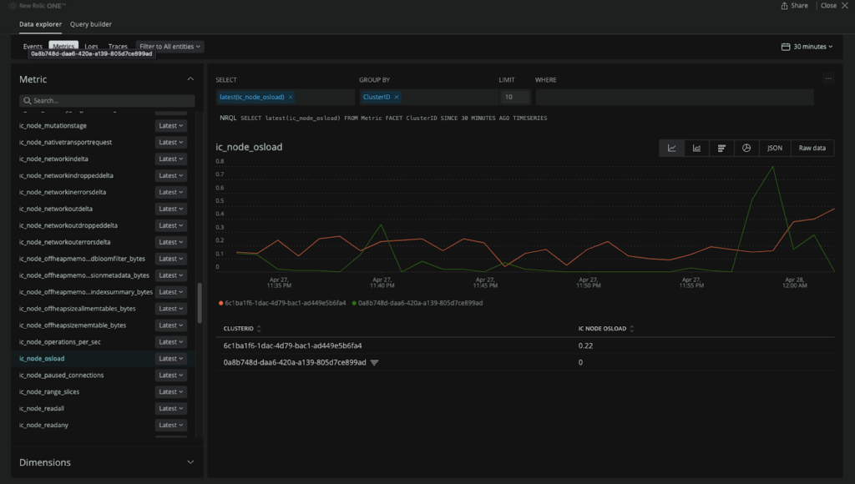Open Latest dropdown for ic_node_osload metric
This screenshot has height=484, width=855.
click(171, 359)
